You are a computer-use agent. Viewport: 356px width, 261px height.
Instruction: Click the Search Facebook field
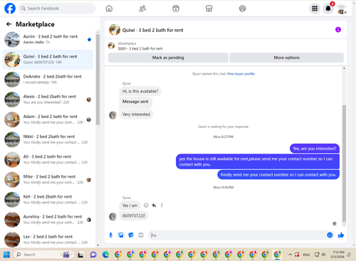pos(57,9)
